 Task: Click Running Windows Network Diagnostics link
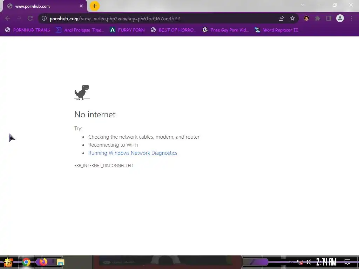click(133, 153)
